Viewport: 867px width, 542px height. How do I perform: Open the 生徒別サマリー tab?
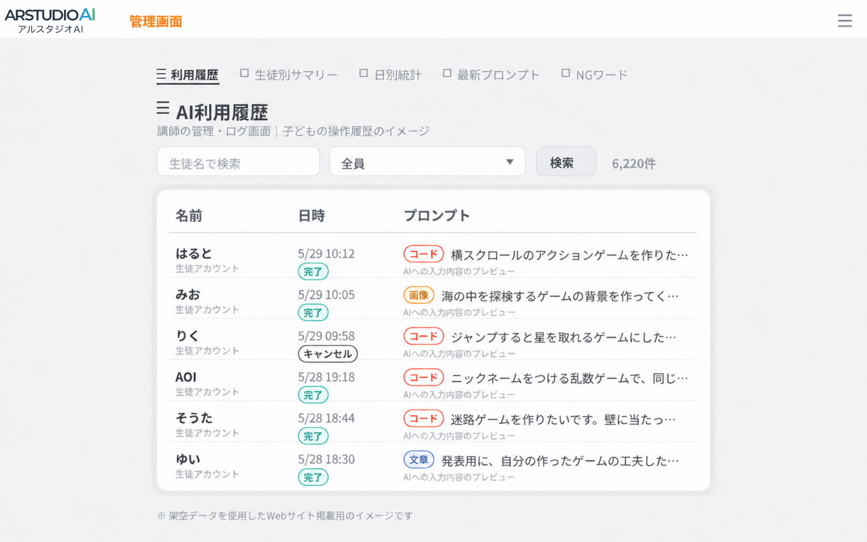[289, 74]
